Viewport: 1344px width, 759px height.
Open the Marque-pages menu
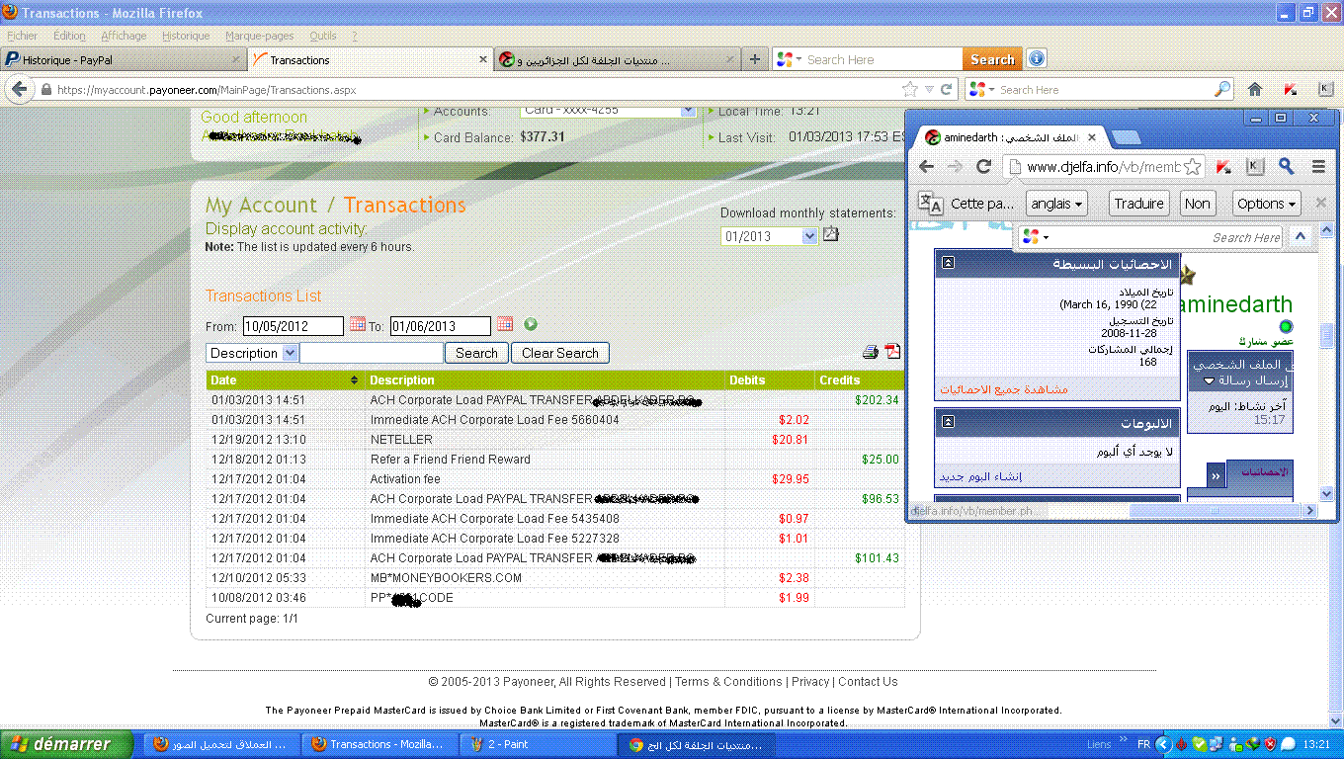260,36
